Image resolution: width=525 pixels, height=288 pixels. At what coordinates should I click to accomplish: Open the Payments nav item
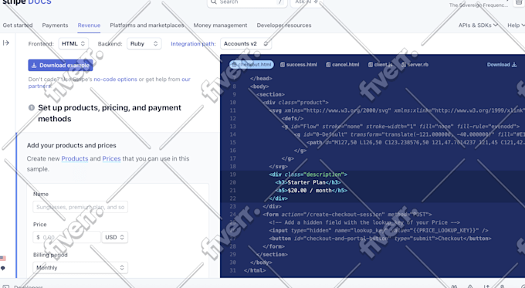55,25
